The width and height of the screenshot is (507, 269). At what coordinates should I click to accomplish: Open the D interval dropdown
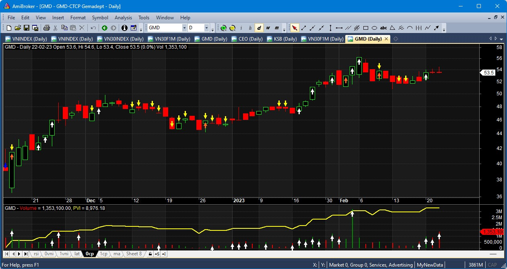[x=206, y=28]
